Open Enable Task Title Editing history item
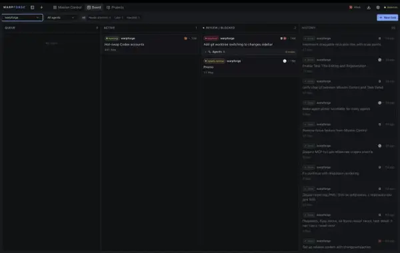The height and width of the screenshot is (253, 400). coord(349,65)
